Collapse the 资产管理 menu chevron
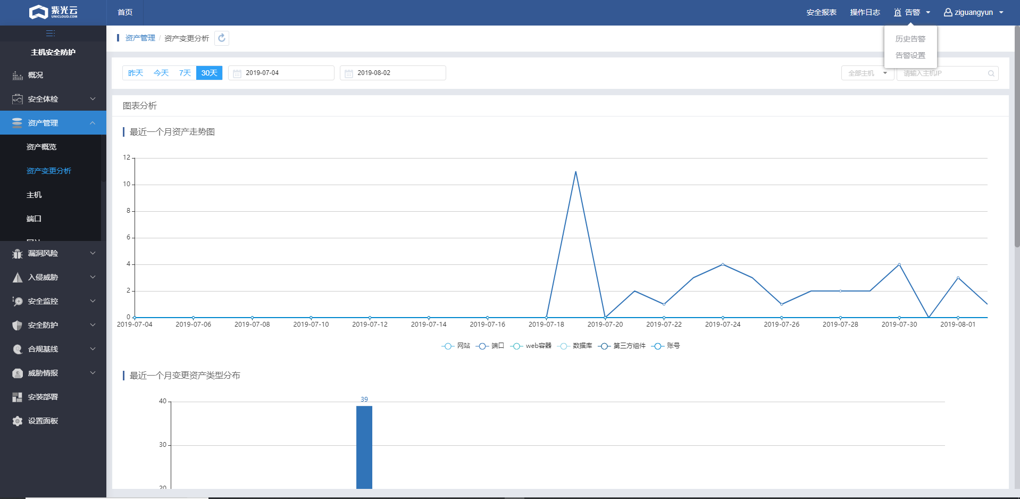Viewport: 1020px width, 499px height. coord(93,123)
